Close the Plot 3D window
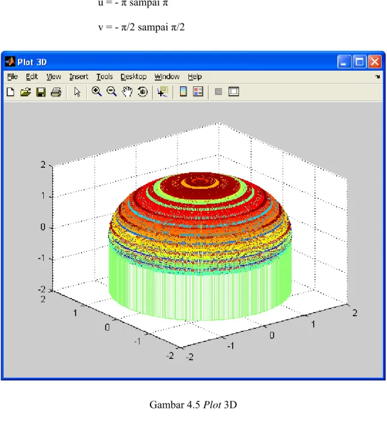 [374, 62]
